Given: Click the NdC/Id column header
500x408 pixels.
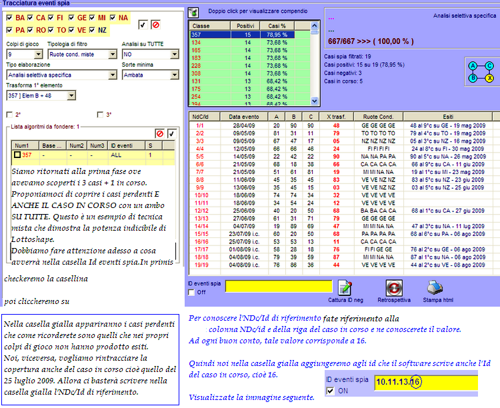Looking at the screenshot, I should click(205, 117).
